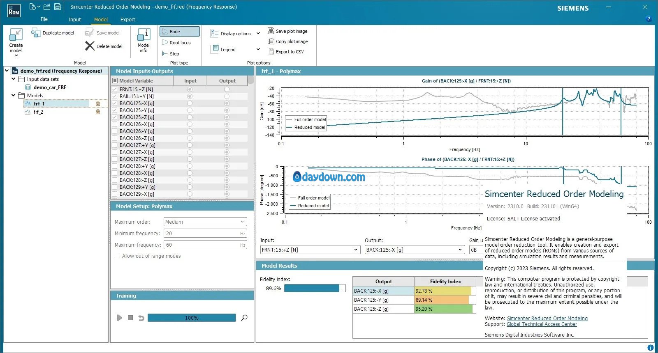Collapse the Models tree node
Image resolution: width=658 pixels, height=353 pixels.
click(14, 95)
